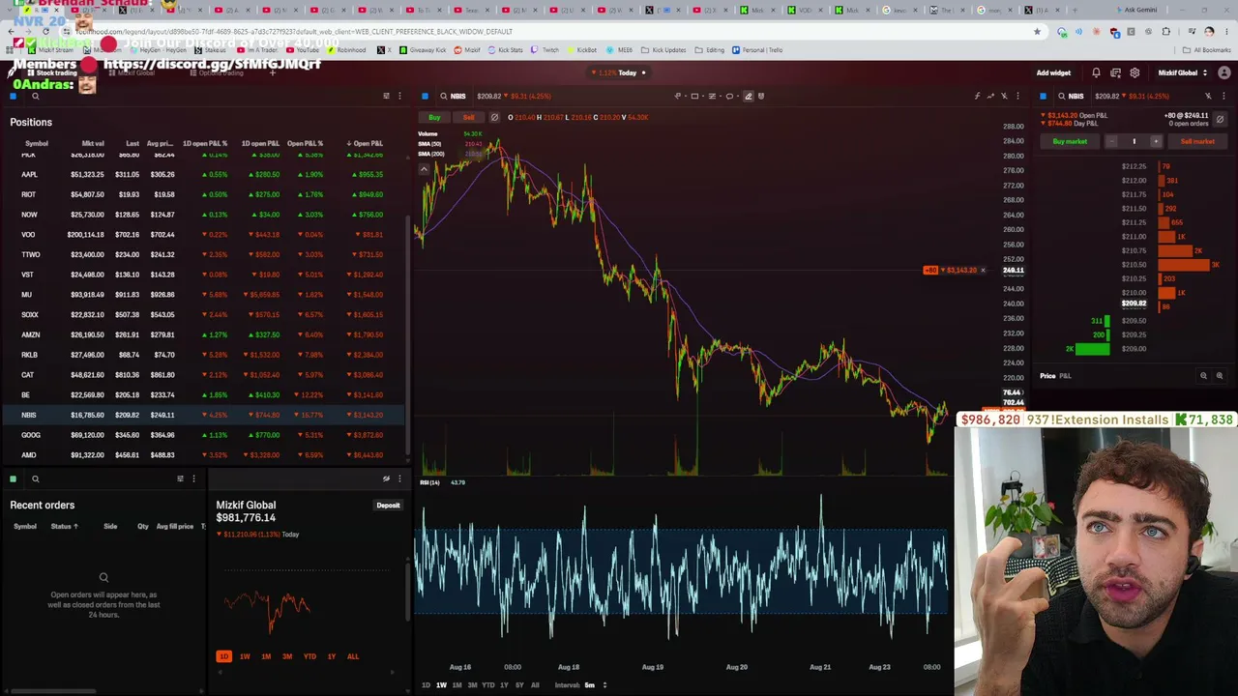This screenshot has height=696, width=1238.
Task: Search symbols in the Positions widget
Action: click(x=35, y=96)
